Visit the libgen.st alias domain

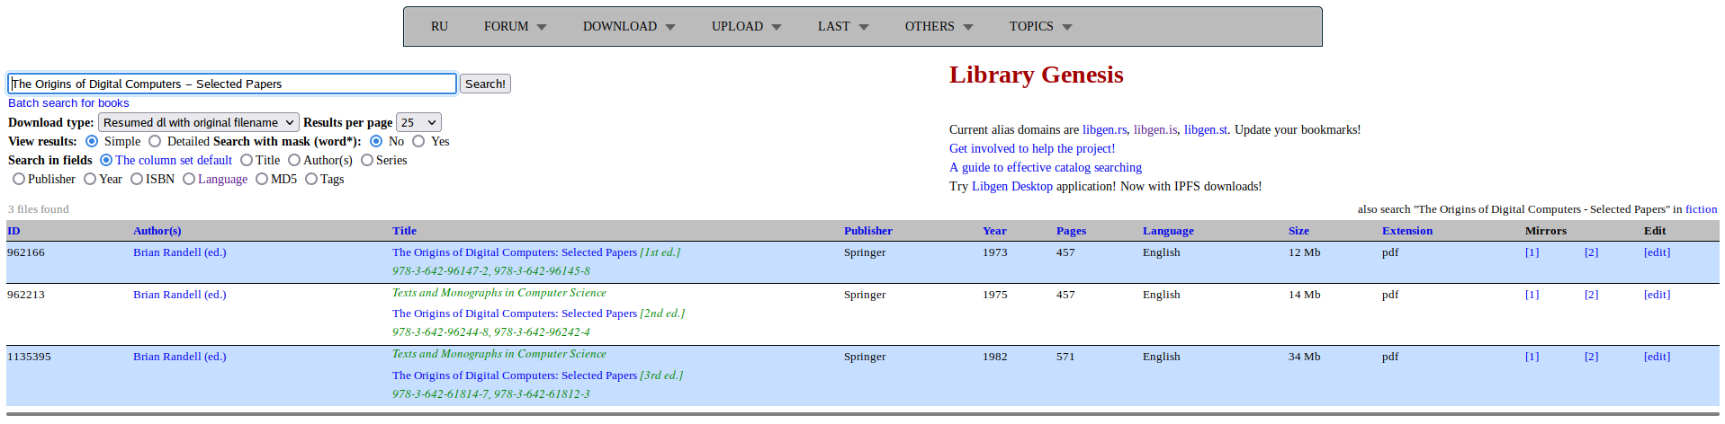point(1206,129)
